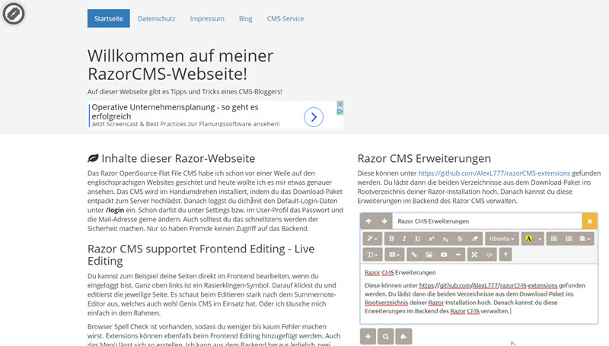Move content block down with arrow
609x346 pixels.
(384, 221)
